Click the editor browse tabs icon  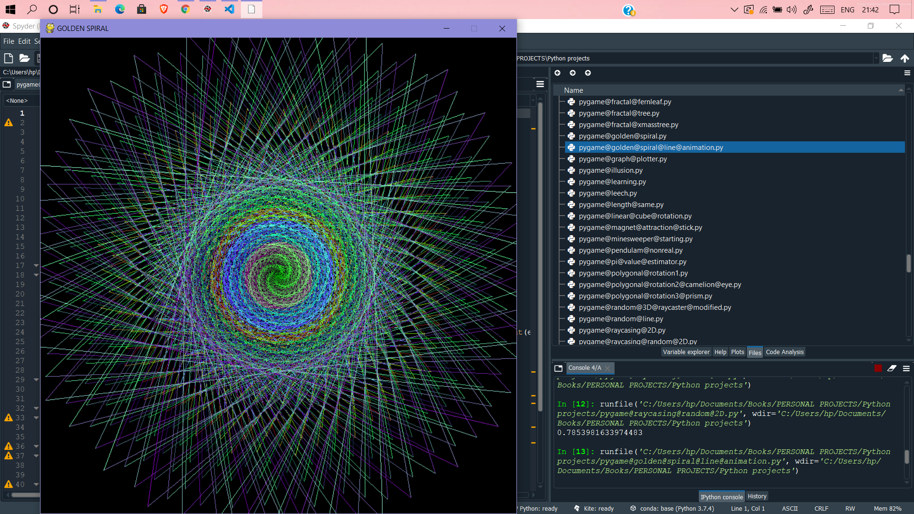(7, 84)
